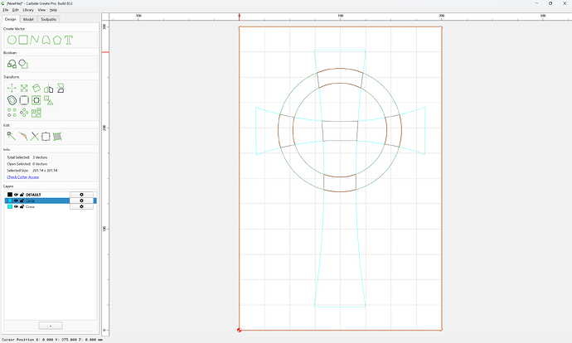Open settings gear for the Cross layer
The height and width of the screenshot is (343, 572).
(81, 206)
